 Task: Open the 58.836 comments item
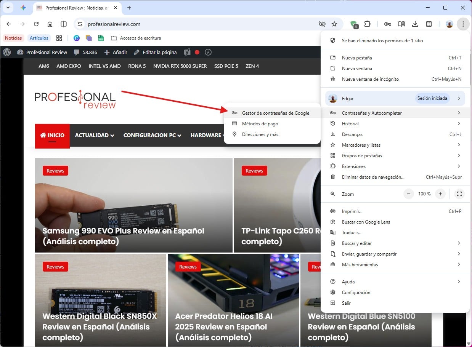85,52
